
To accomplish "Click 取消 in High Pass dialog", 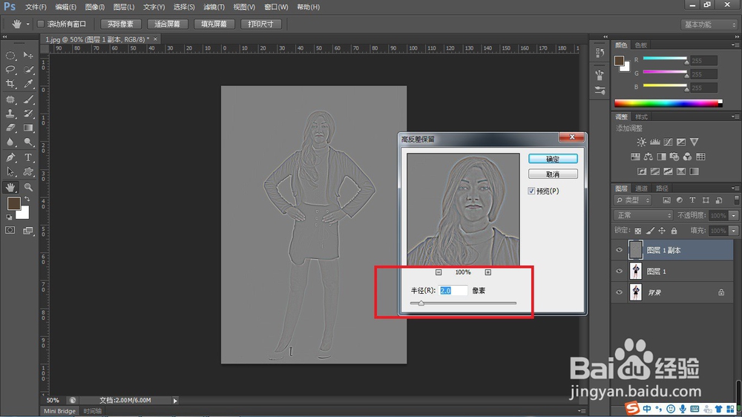I will (553, 174).
